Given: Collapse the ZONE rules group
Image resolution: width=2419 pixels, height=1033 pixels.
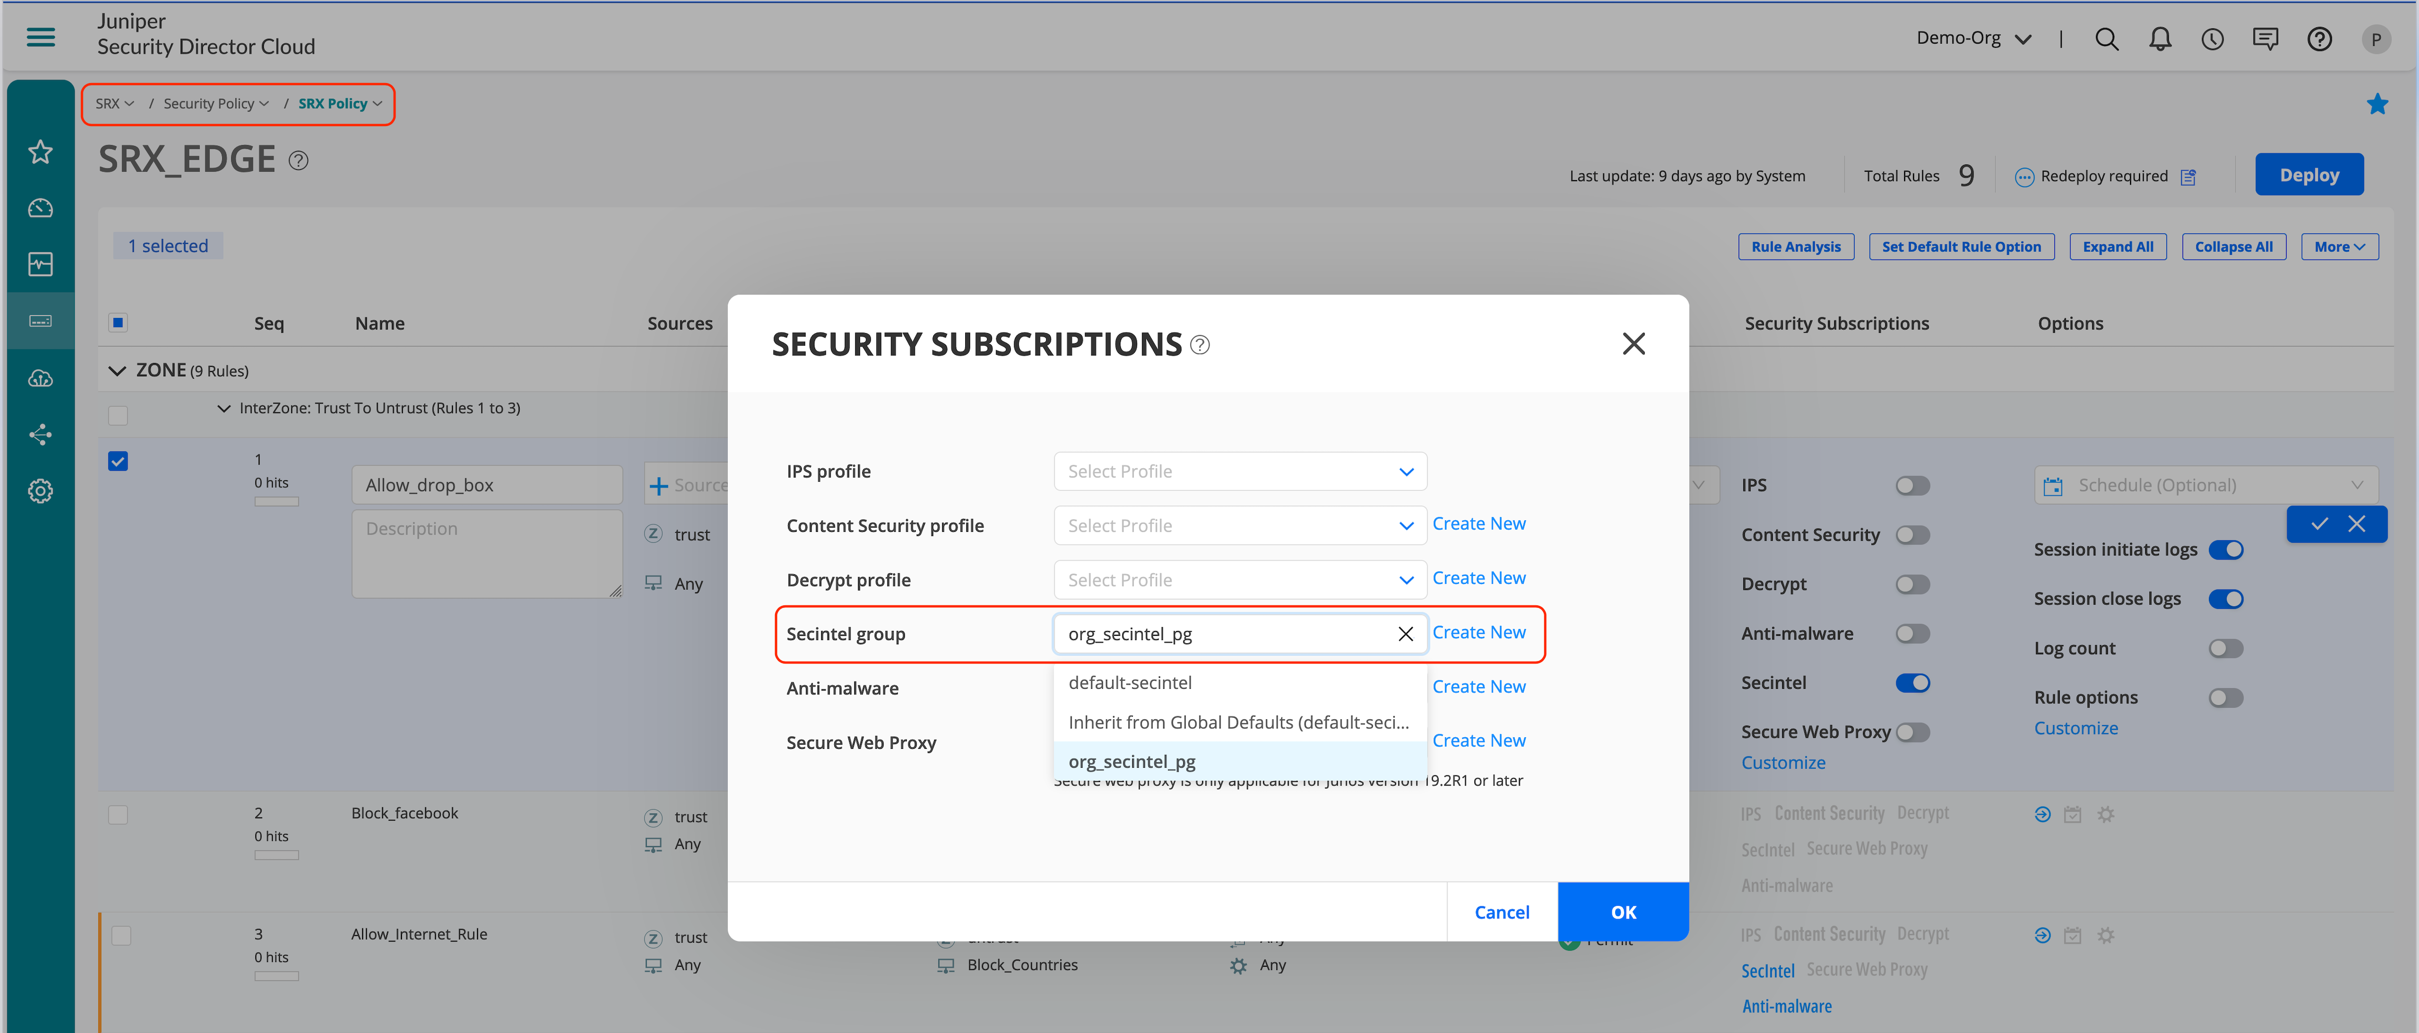Looking at the screenshot, I should [117, 371].
